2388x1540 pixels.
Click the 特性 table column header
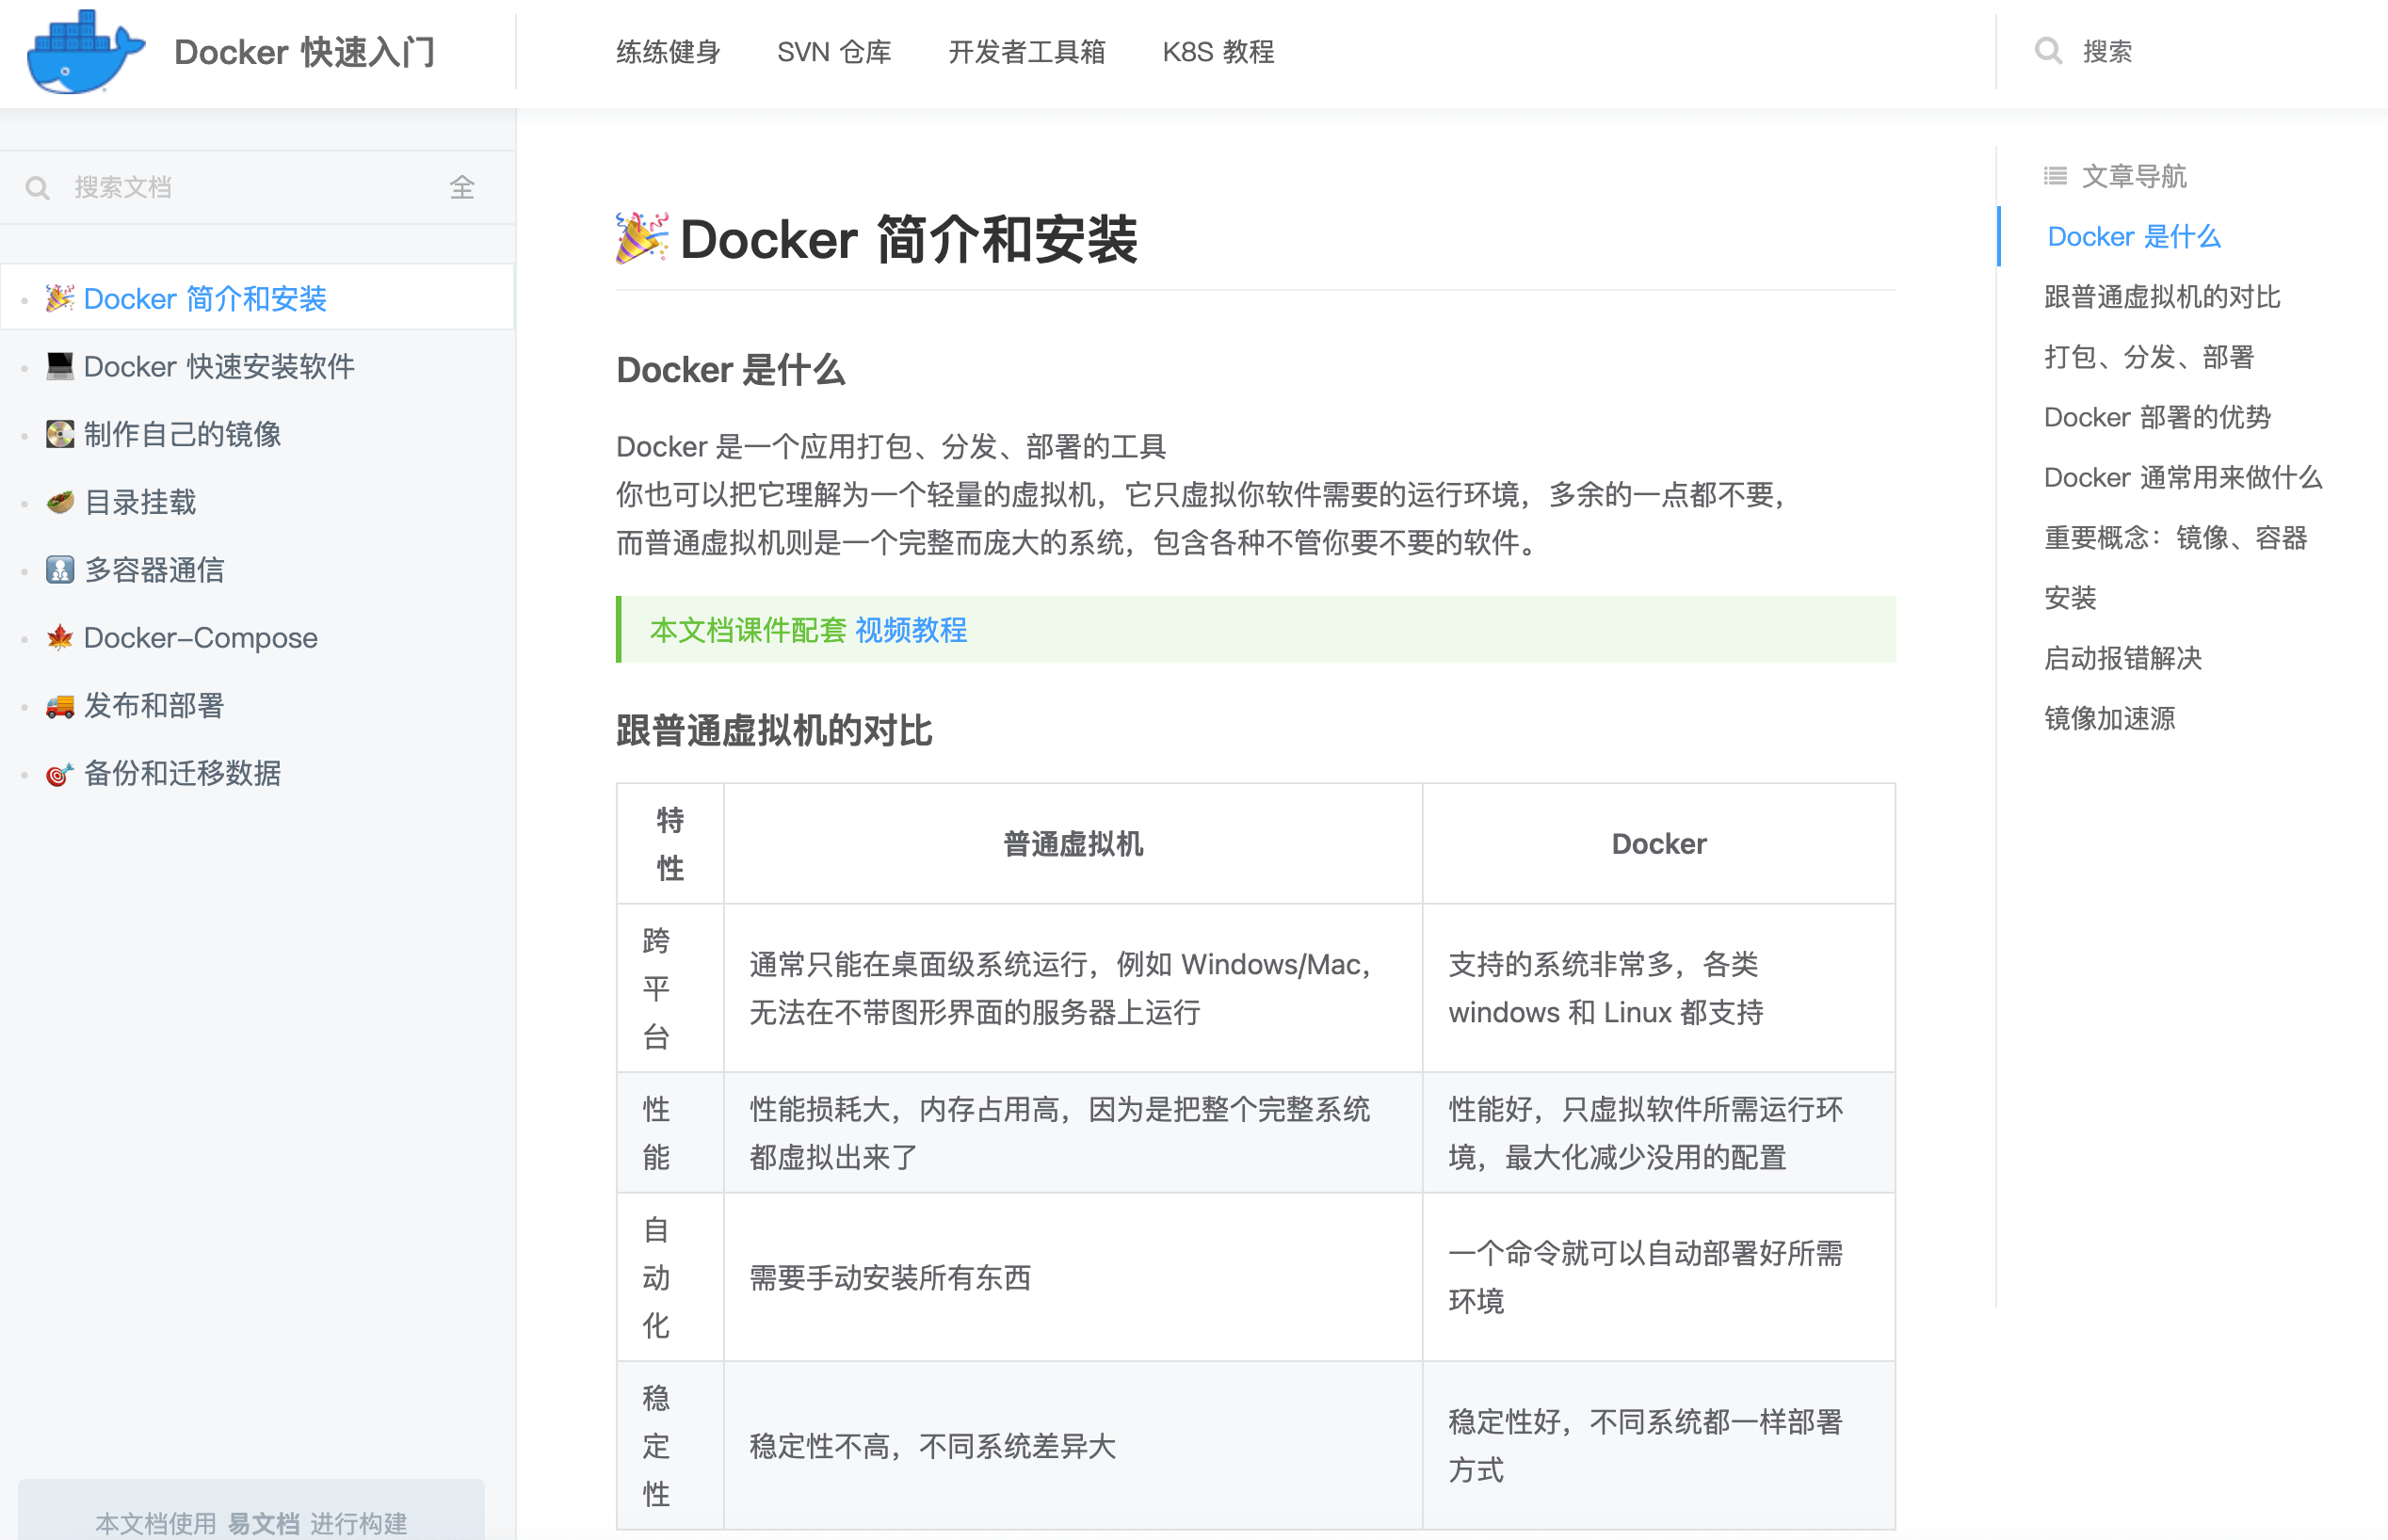[670, 844]
